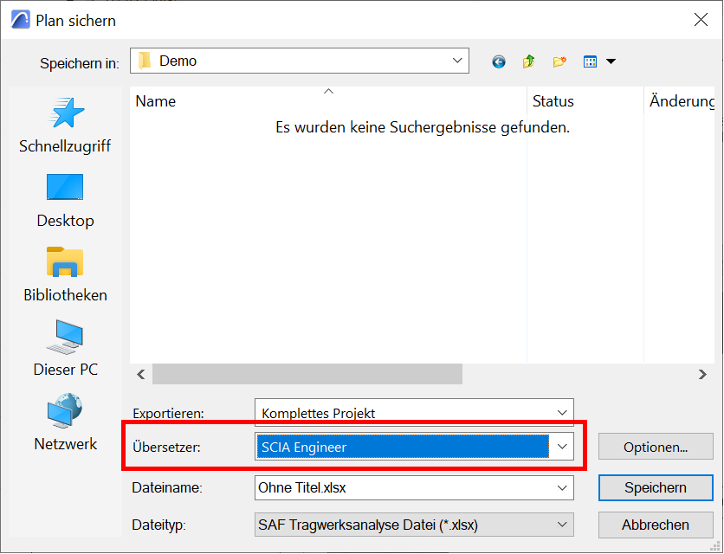Click the blue back navigation arrow
This screenshot has width=724, height=554.
[x=499, y=61]
